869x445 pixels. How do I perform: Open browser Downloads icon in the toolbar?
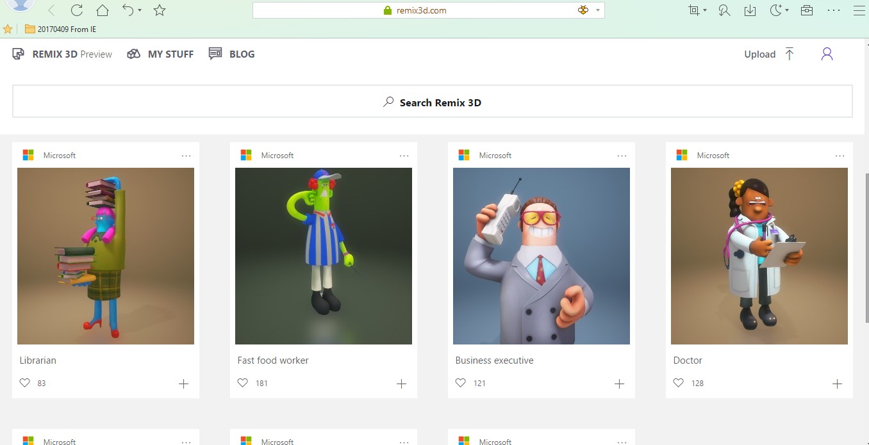coord(750,10)
